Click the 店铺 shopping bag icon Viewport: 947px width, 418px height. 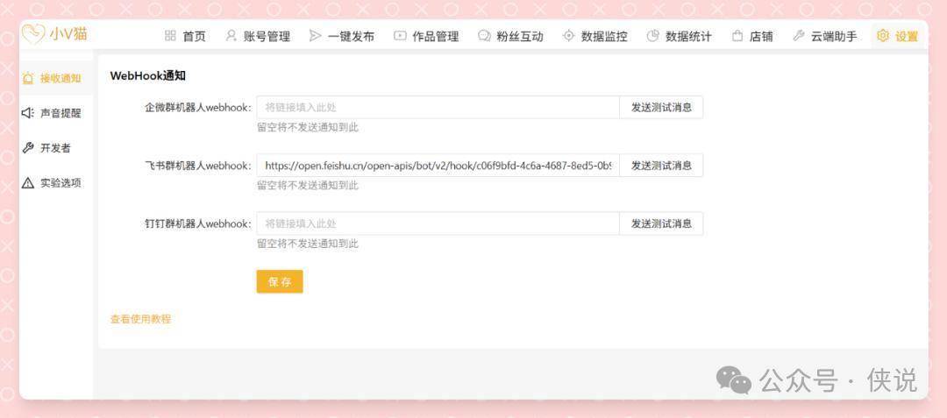coord(737,36)
